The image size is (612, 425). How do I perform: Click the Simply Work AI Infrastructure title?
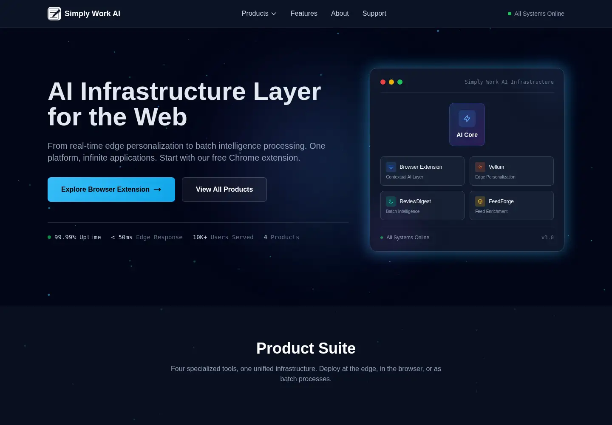[x=509, y=82]
